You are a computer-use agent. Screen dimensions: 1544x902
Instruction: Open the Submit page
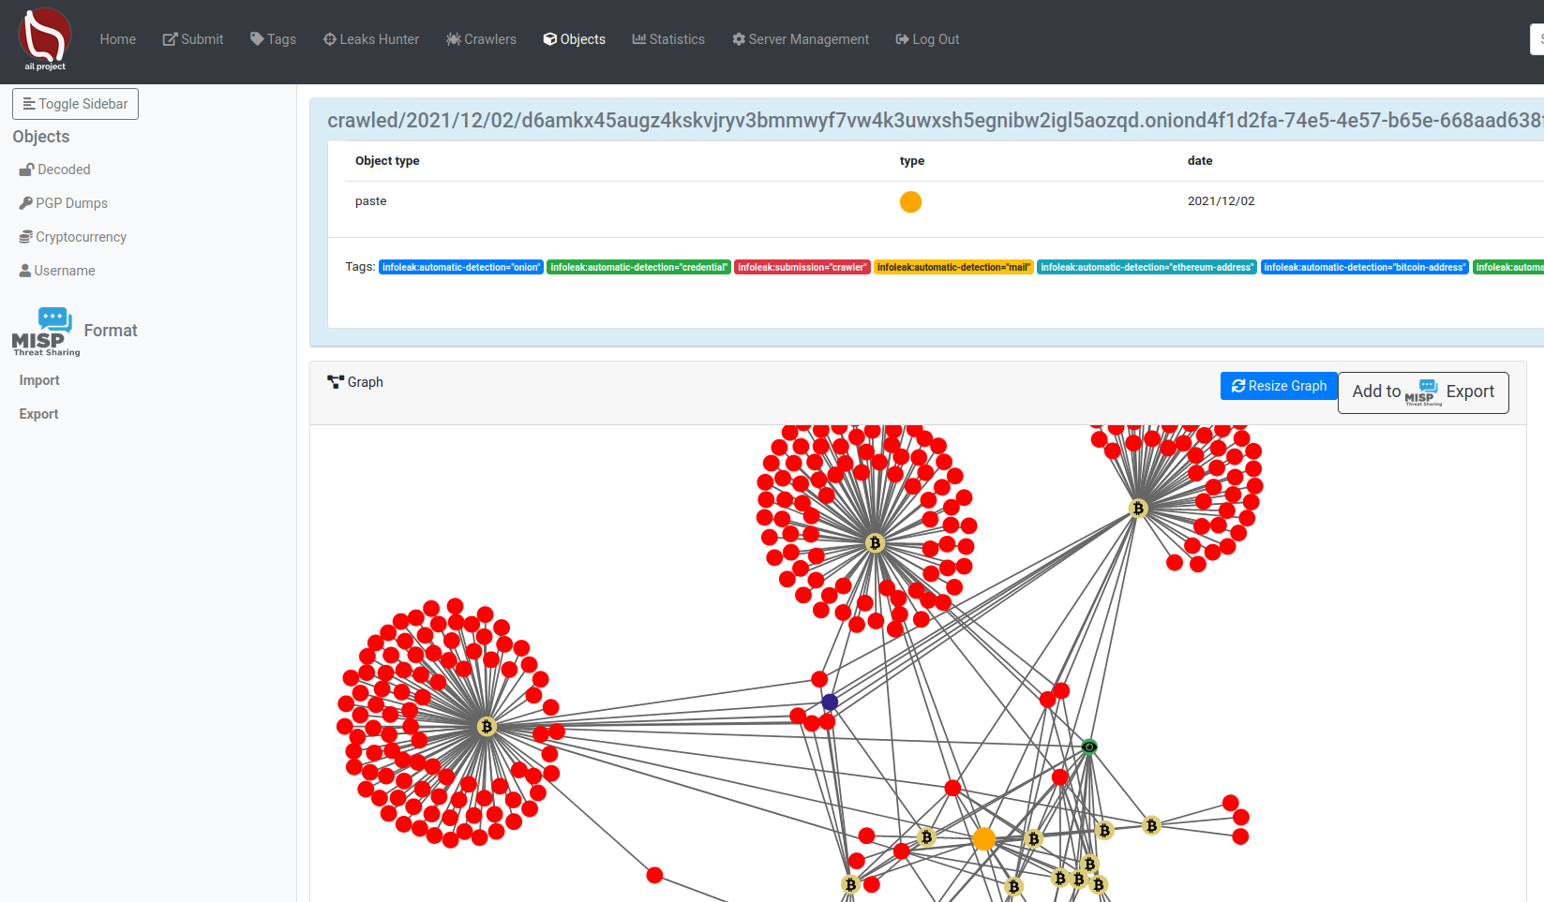point(193,39)
